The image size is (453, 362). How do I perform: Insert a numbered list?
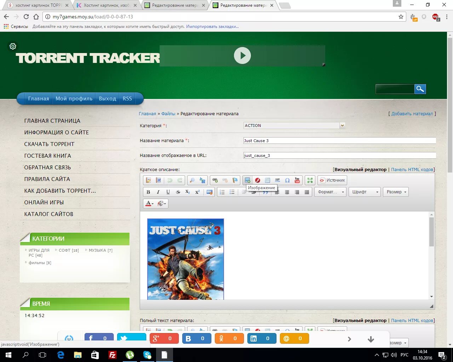click(x=222, y=192)
